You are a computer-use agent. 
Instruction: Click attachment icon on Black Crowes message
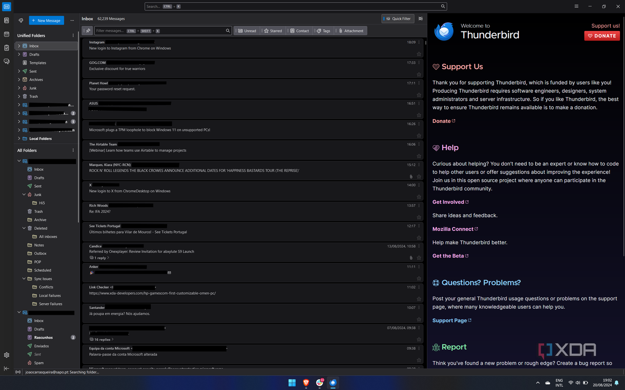coord(411,177)
